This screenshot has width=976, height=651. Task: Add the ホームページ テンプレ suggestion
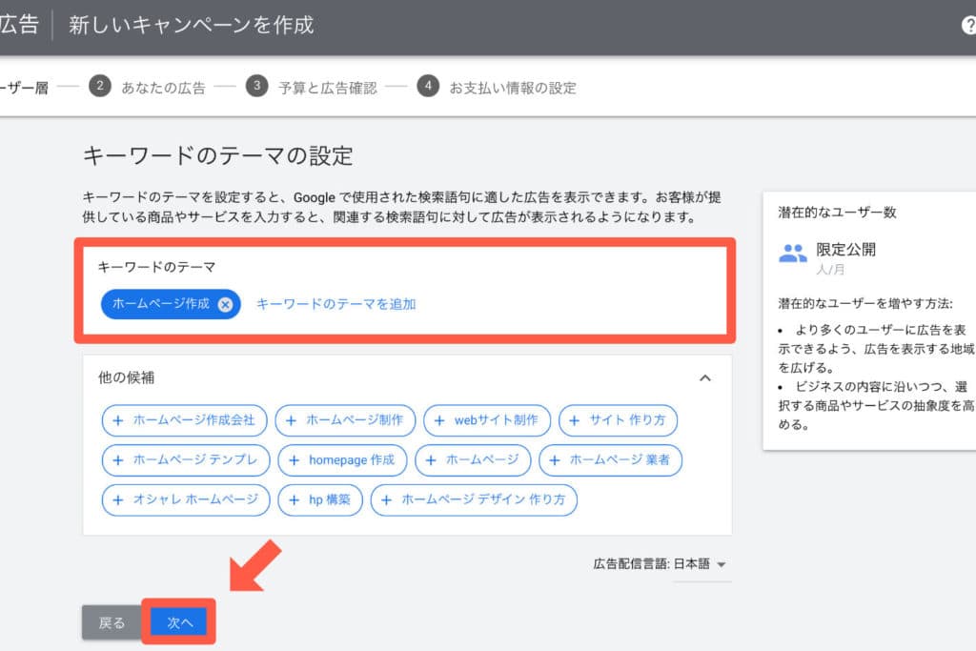click(x=186, y=459)
